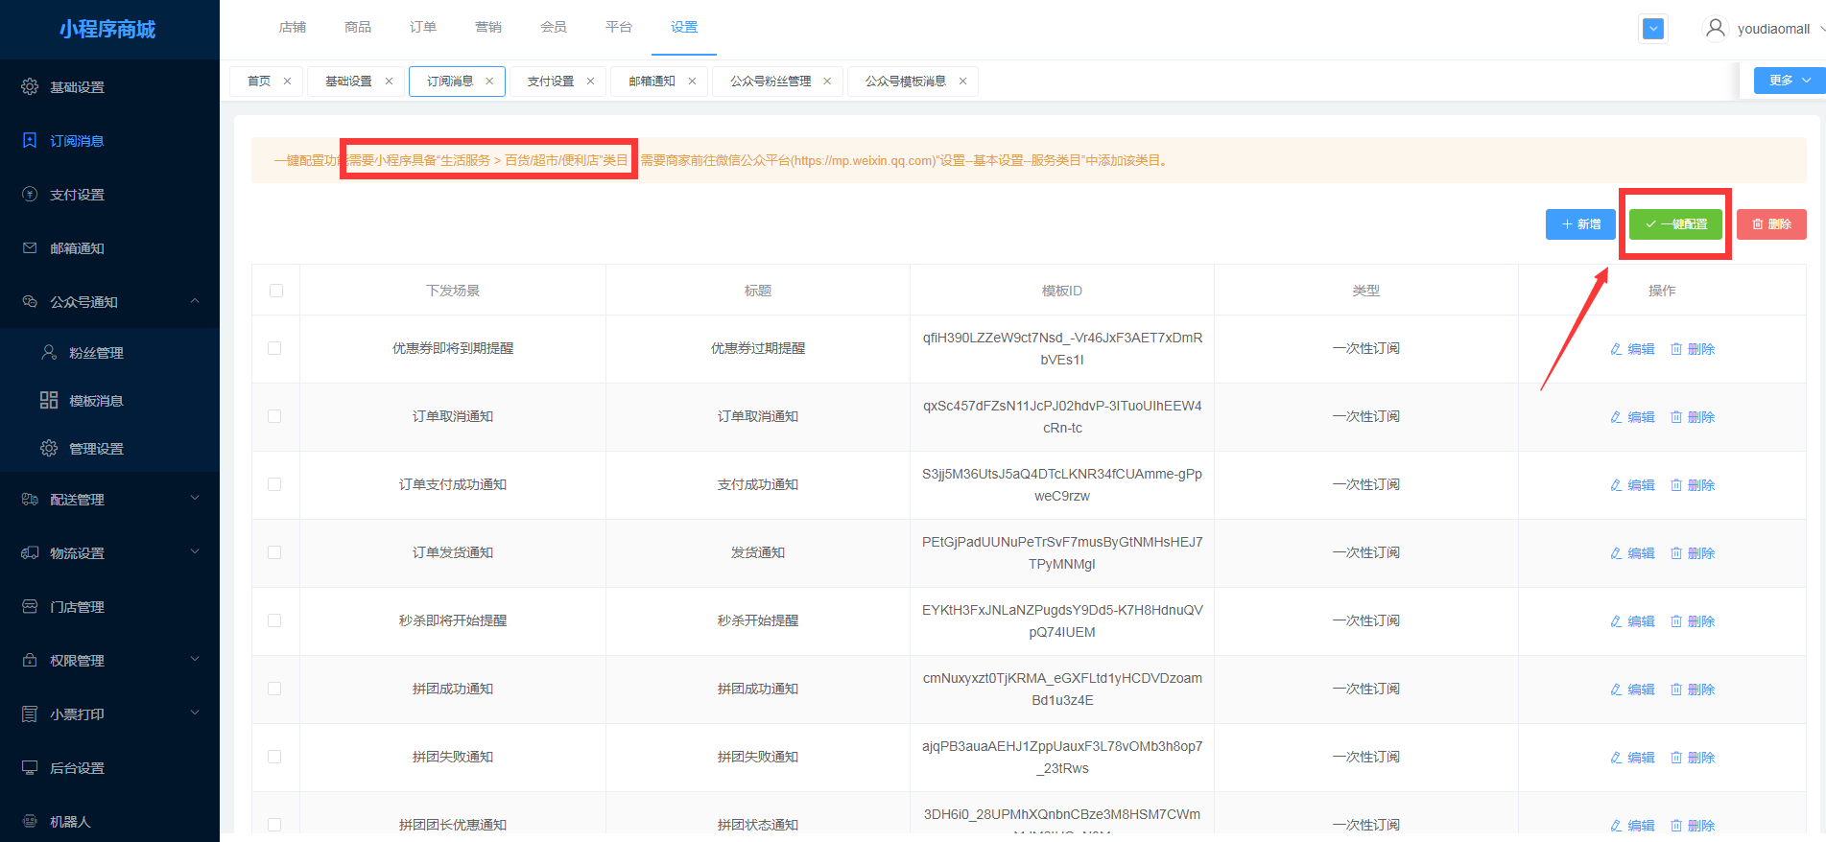Toggle the select-all checkbox in table header
Screen dimensions: 1826x842
276,291
